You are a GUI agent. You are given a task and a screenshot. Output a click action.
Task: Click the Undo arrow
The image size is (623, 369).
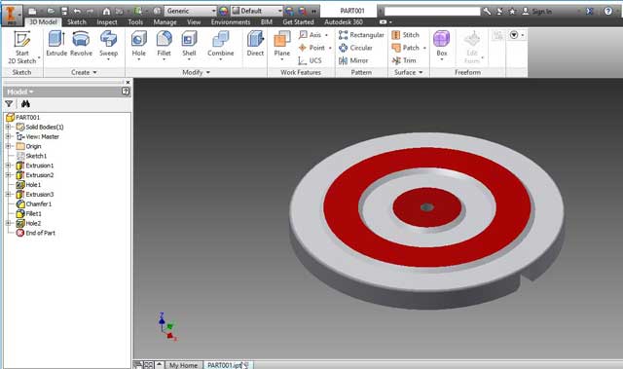[78, 11]
